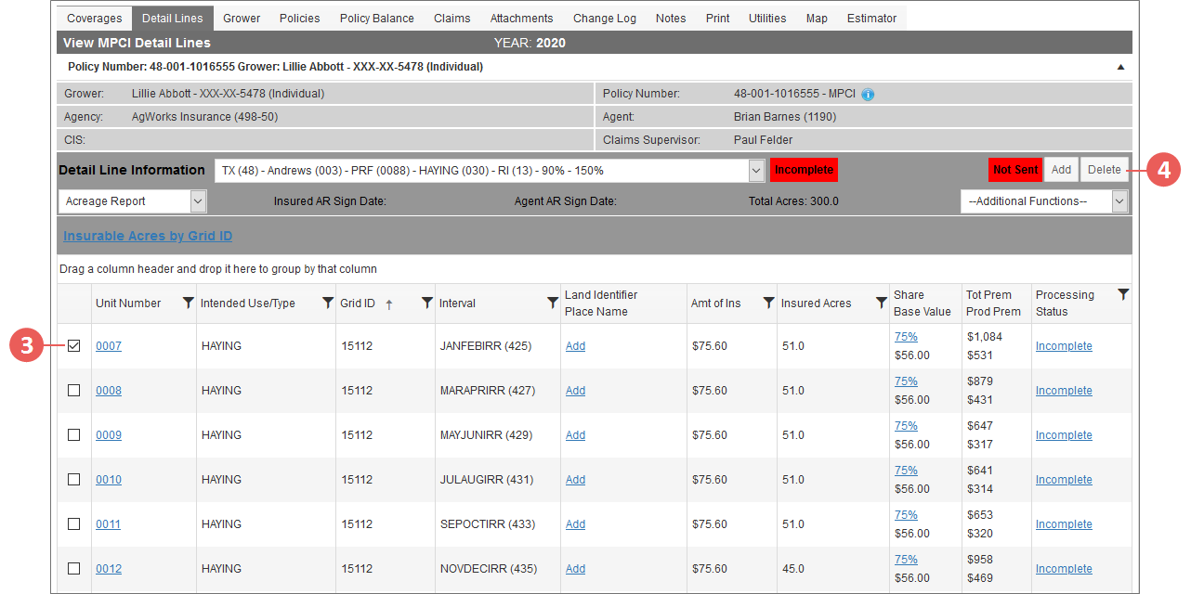Open the Print tab
This screenshot has height=594, width=1191.
[x=717, y=19]
